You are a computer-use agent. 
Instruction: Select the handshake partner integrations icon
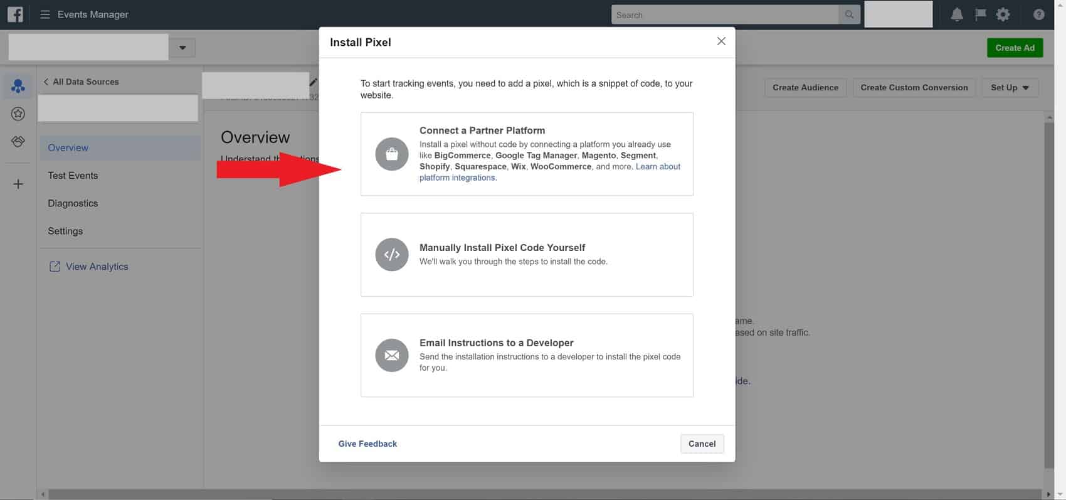coord(18,142)
